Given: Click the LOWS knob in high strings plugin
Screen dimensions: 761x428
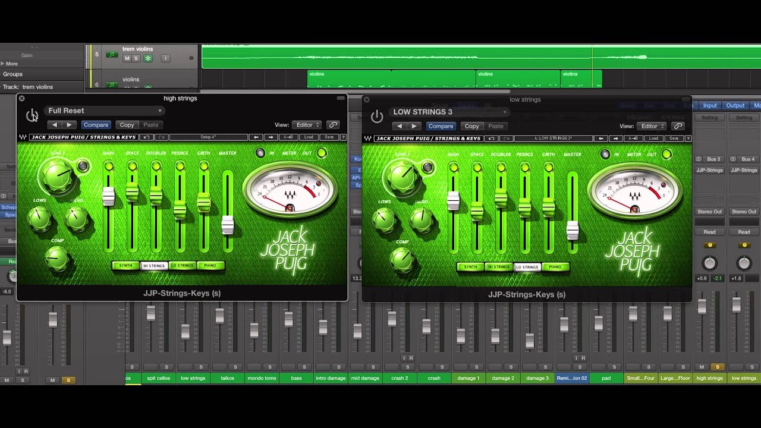Looking at the screenshot, I should click(x=40, y=219).
